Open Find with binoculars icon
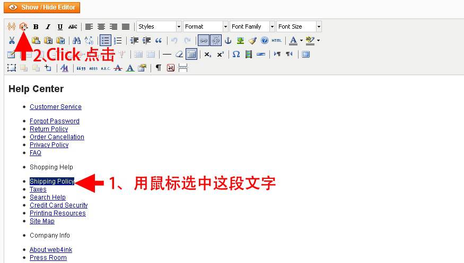This screenshot has width=464, height=263. coord(77,40)
